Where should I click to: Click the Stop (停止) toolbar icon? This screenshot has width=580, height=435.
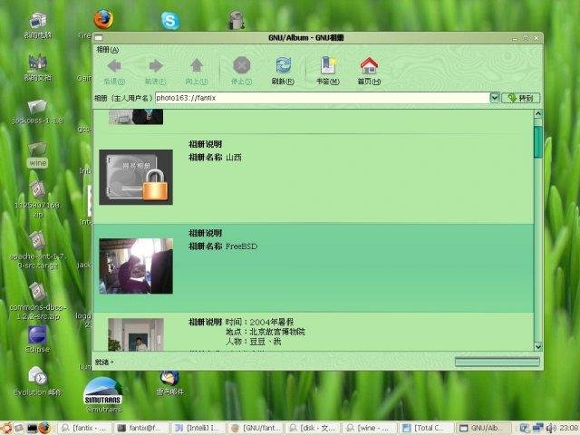[x=242, y=65]
